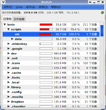Click the 229.2 MB size value
Viewport: 106px width, 110px height.
click(x=60, y=68)
